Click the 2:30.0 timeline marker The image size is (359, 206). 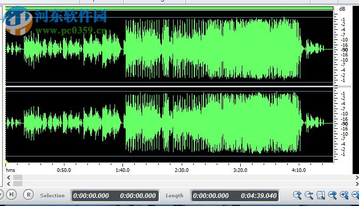(182, 170)
